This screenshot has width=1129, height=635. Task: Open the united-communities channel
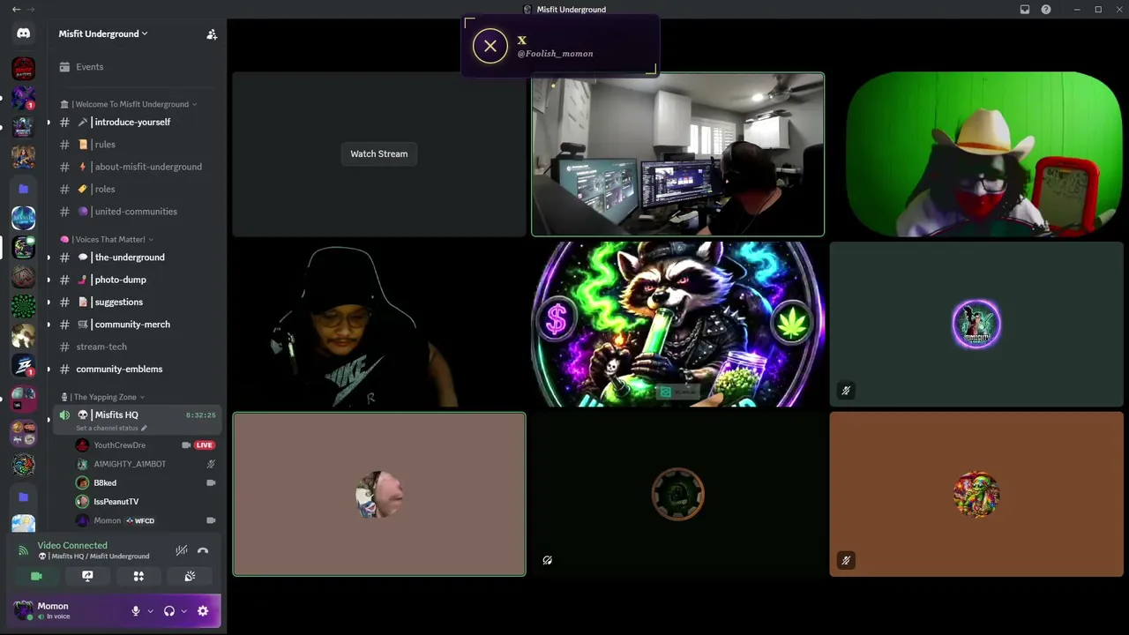click(x=136, y=212)
